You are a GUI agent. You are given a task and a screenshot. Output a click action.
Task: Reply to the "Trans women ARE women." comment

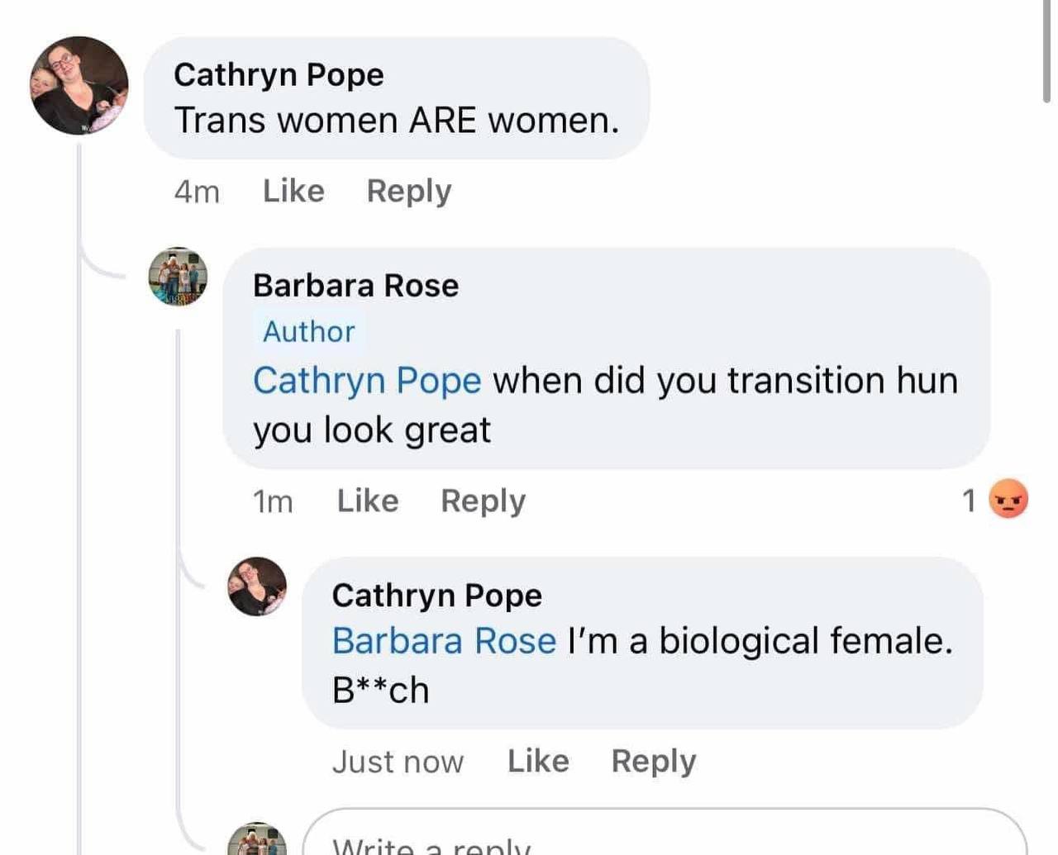coord(409,191)
